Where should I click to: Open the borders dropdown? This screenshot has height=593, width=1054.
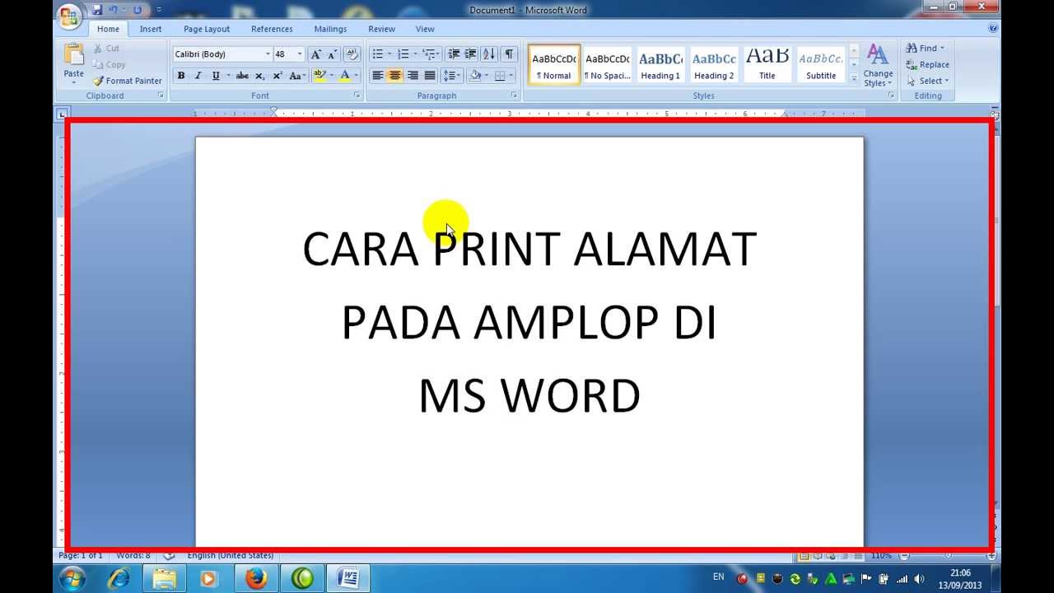(x=511, y=76)
